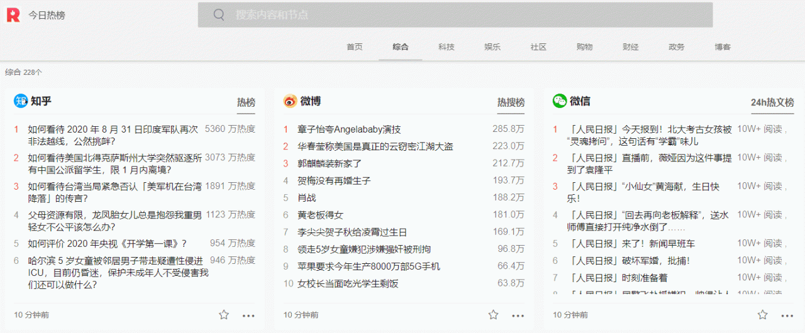Open Zhihu topic about 美军机在台湾降落
805x333 pixels.
tap(114, 192)
